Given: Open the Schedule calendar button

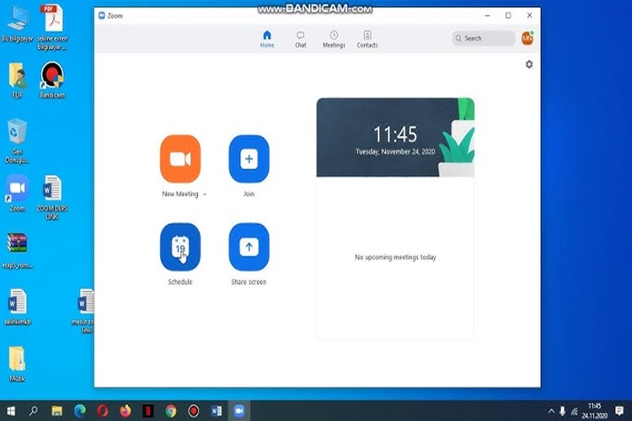Looking at the screenshot, I should (180, 247).
